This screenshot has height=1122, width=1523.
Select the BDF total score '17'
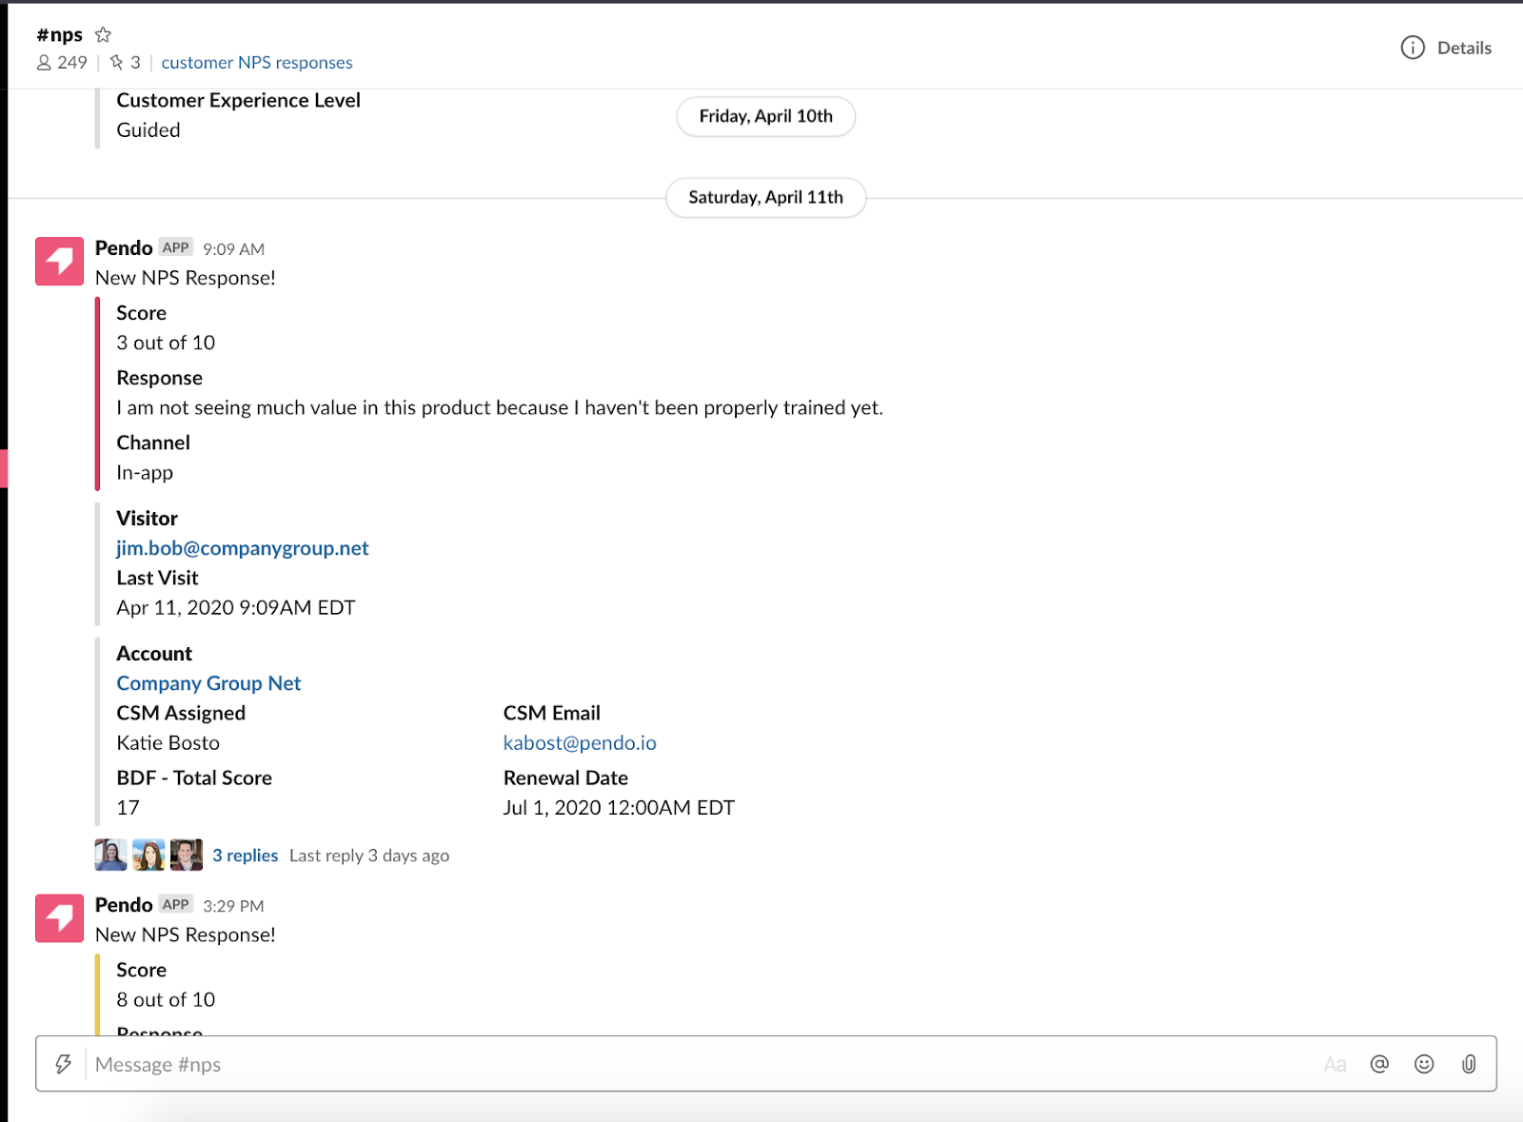(x=128, y=807)
